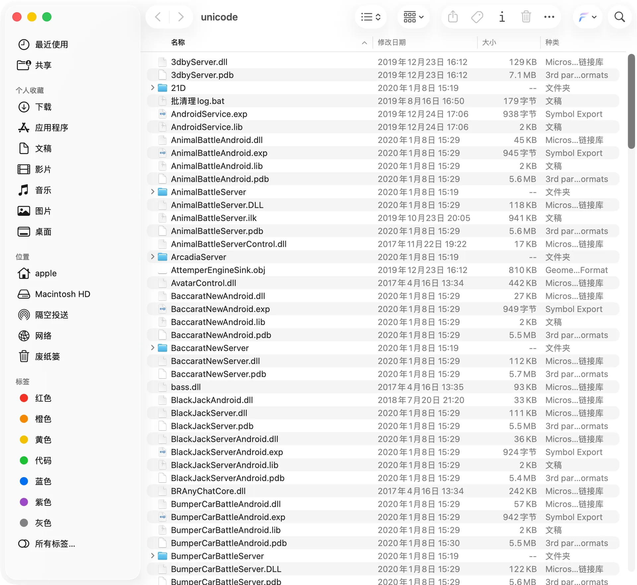
Task: Open Music (音乐) in sidebar
Action: click(35, 190)
